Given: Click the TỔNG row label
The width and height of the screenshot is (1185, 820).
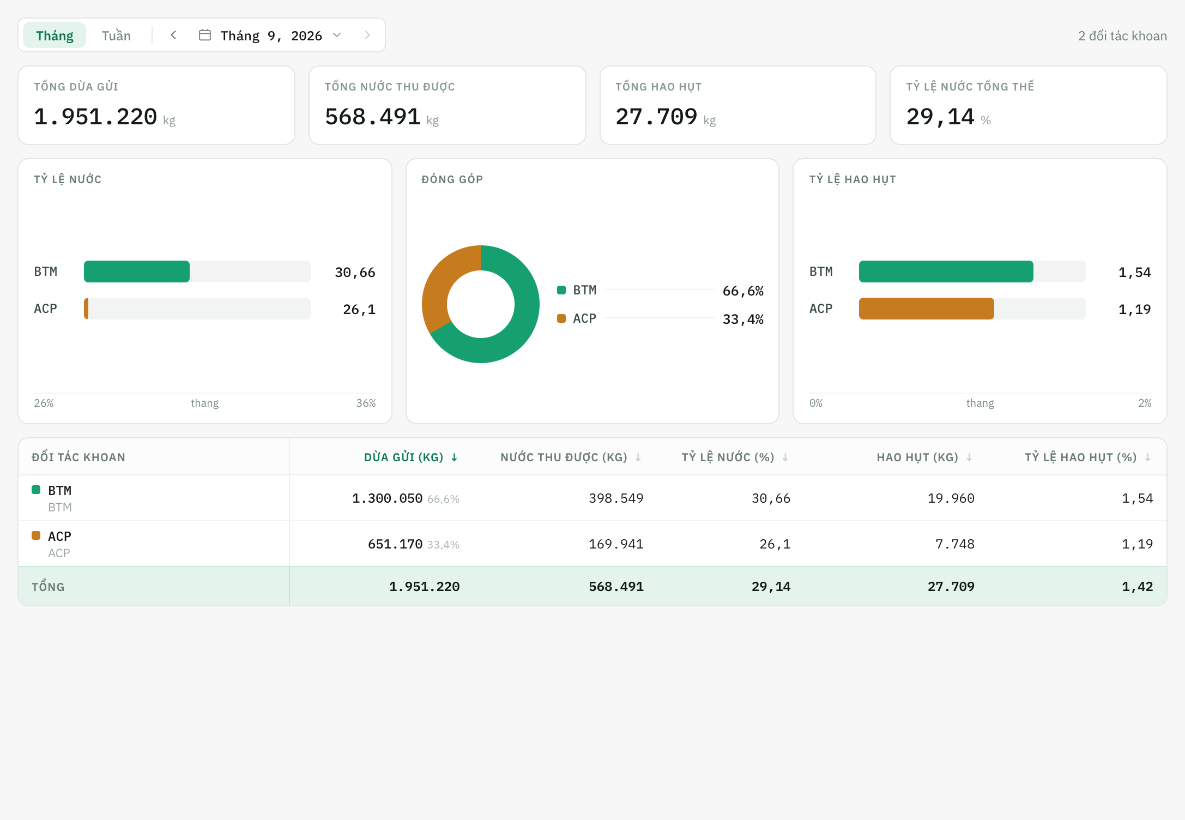Looking at the screenshot, I should click(x=48, y=587).
